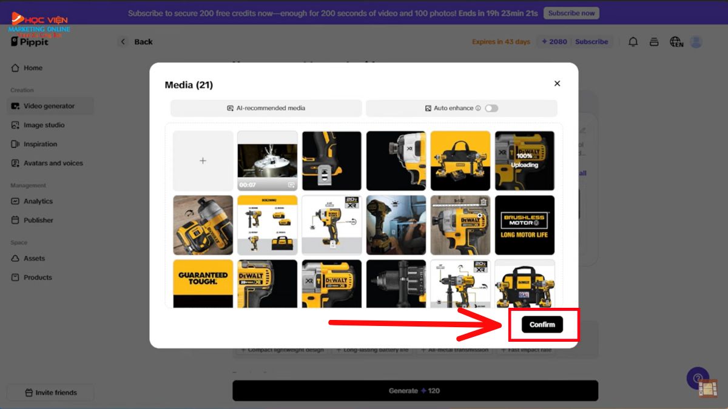This screenshot has width=728, height=409.
Task: Click the stacked layers icon in header
Action: click(x=654, y=42)
